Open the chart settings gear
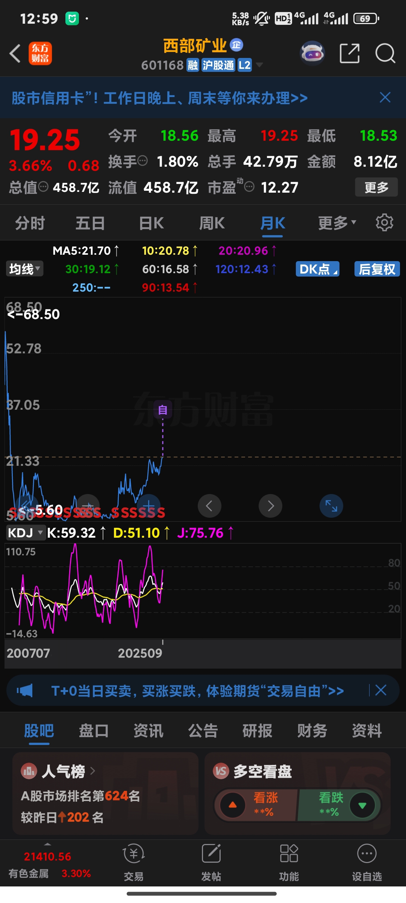Image resolution: width=406 pixels, height=903 pixels. (x=384, y=222)
